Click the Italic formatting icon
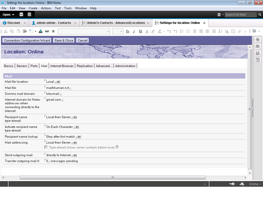This screenshot has height=197, width=263. pyautogui.click(x=134, y=31)
